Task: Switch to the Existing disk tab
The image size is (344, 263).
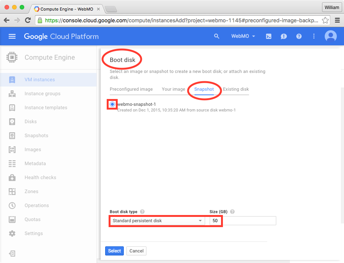Action: pyautogui.click(x=236, y=89)
